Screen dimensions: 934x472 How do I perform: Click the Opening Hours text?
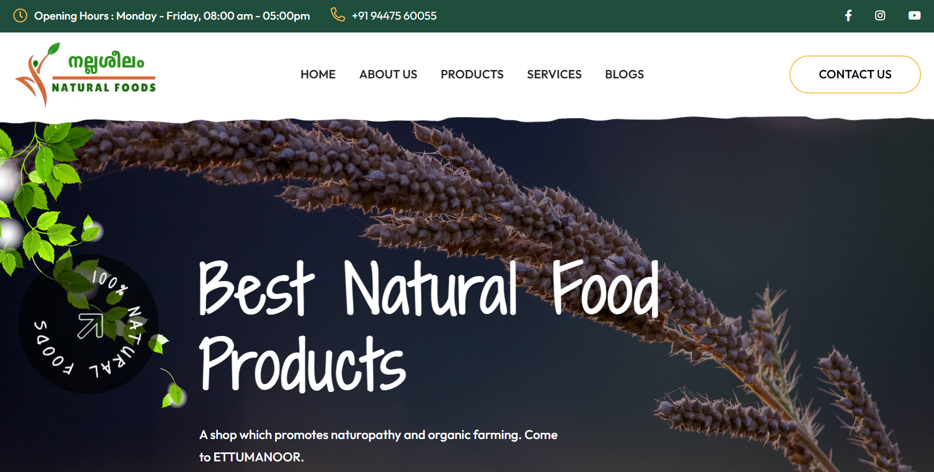(x=172, y=16)
